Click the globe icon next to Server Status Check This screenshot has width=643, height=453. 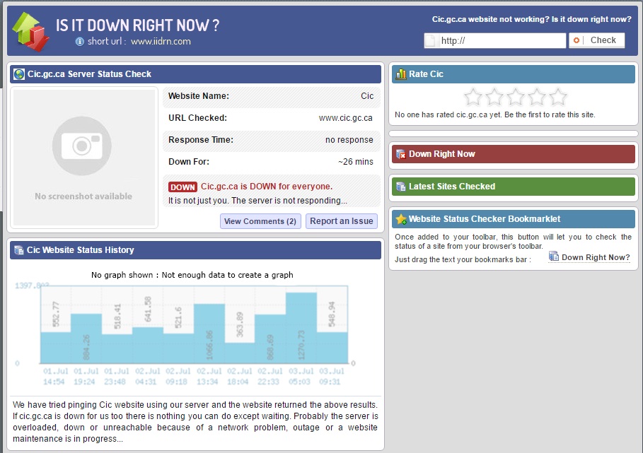point(19,74)
